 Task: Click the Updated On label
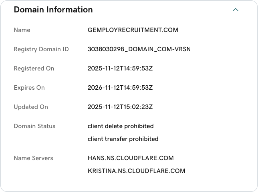[x=31, y=107]
